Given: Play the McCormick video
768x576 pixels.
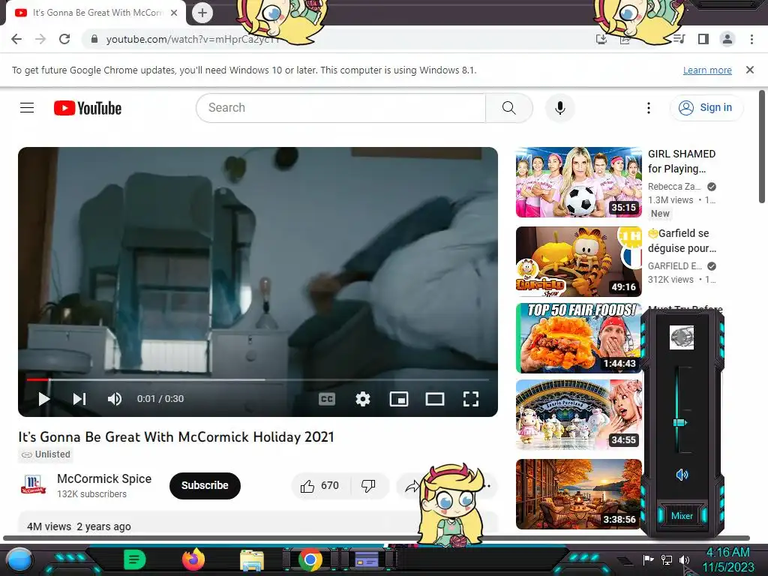Looking at the screenshot, I should pos(44,399).
